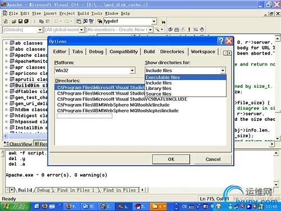Click the Redo arrow icon
Viewport: 281px width, 211px height.
pos(66,21)
